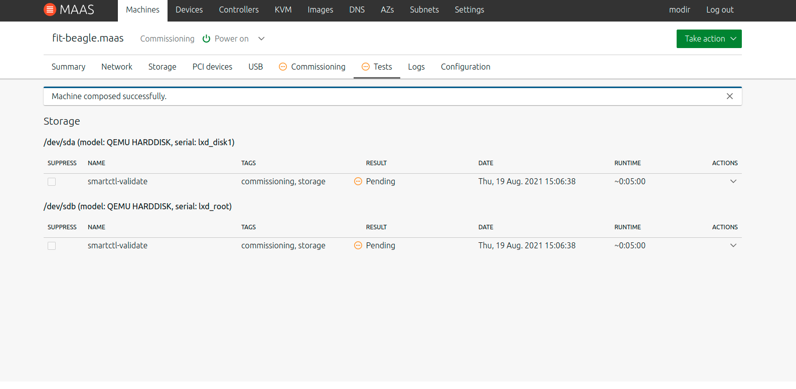The width and height of the screenshot is (796, 389).
Task: Expand the power state chevron menu
Action: [x=261, y=39]
